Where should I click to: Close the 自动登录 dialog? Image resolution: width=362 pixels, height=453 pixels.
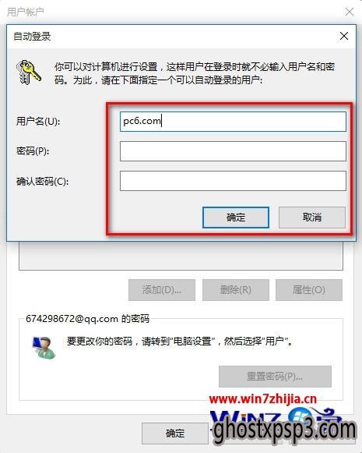344,36
